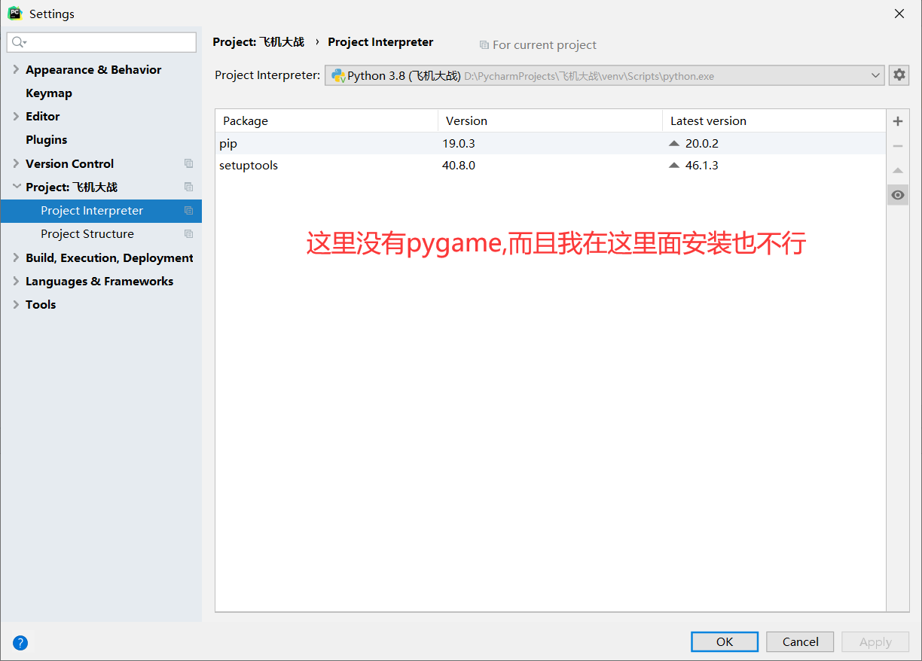This screenshot has width=922, height=661.
Task: Click the help question mark icon
Action: tap(20, 642)
